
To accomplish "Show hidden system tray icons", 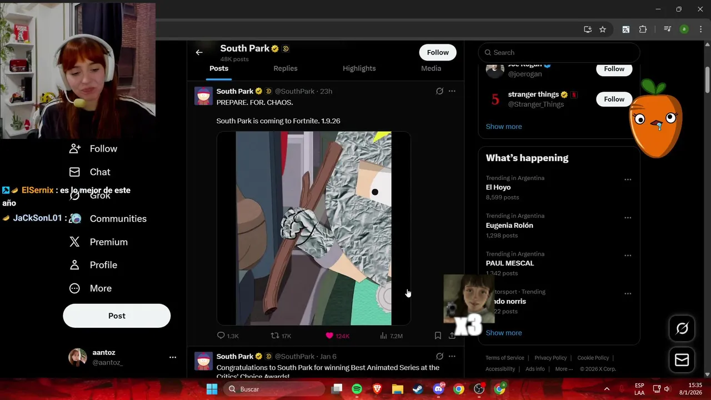I will click(607, 389).
